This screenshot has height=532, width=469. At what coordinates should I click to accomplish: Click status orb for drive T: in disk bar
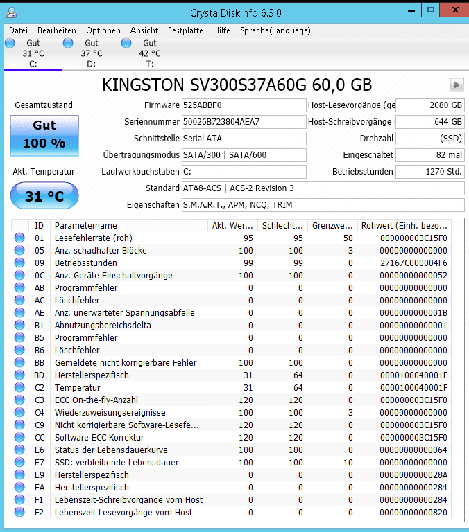pos(126,43)
